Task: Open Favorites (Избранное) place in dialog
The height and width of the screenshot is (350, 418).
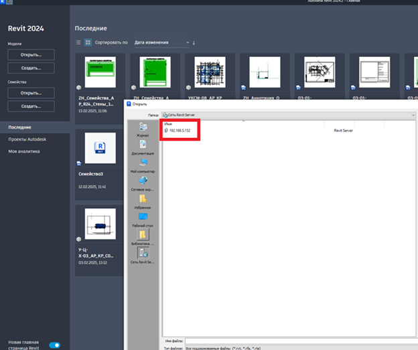Action: (143, 201)
